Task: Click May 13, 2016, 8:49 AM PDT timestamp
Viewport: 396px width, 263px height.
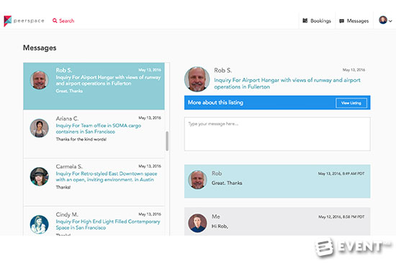Action: point(341,174)
